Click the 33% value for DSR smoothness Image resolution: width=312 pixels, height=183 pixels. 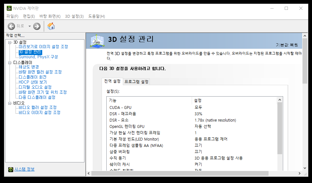pyautogui.click(x=198, y=114)
